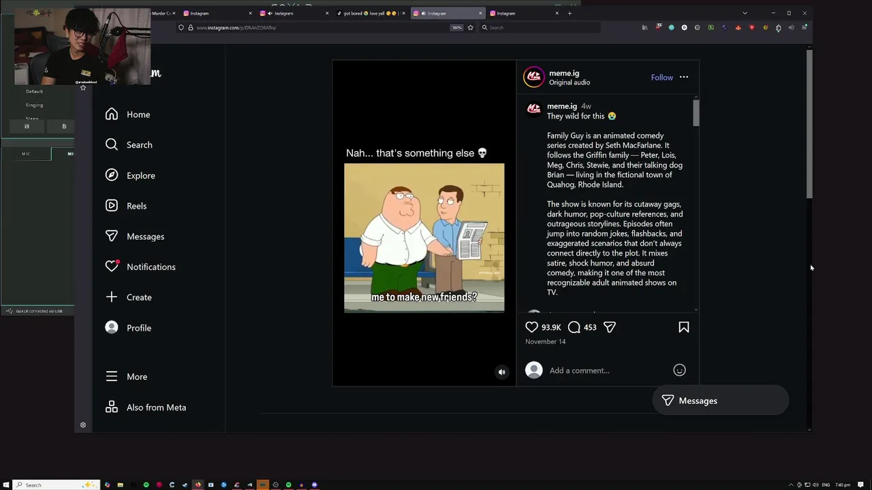Open the Firefox hamburger menu

click(804, 28)
